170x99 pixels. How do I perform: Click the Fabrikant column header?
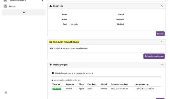click(92, 84)
